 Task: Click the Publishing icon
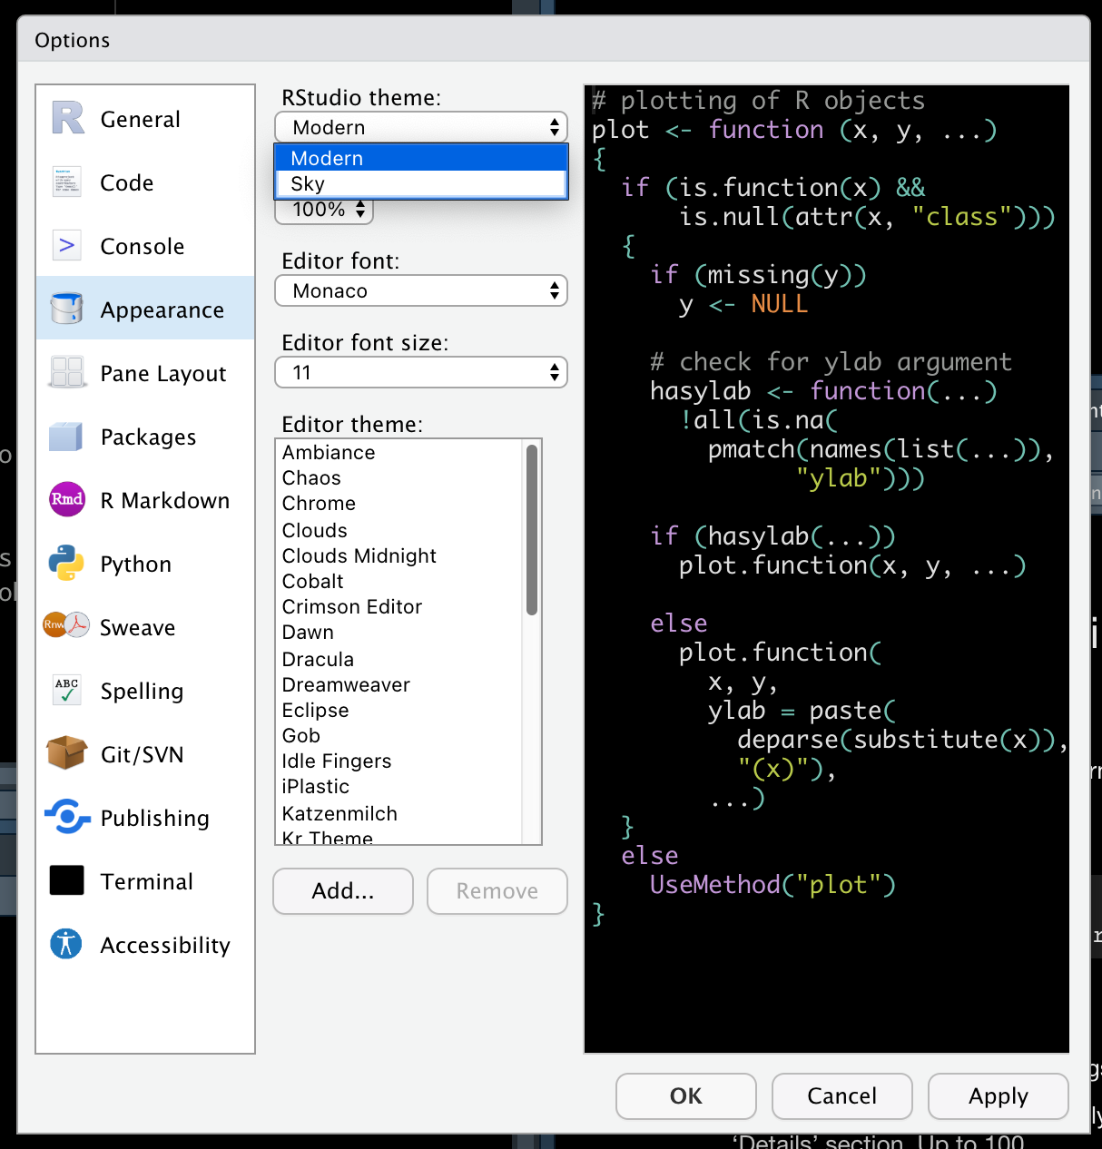(x=66, y=818)
